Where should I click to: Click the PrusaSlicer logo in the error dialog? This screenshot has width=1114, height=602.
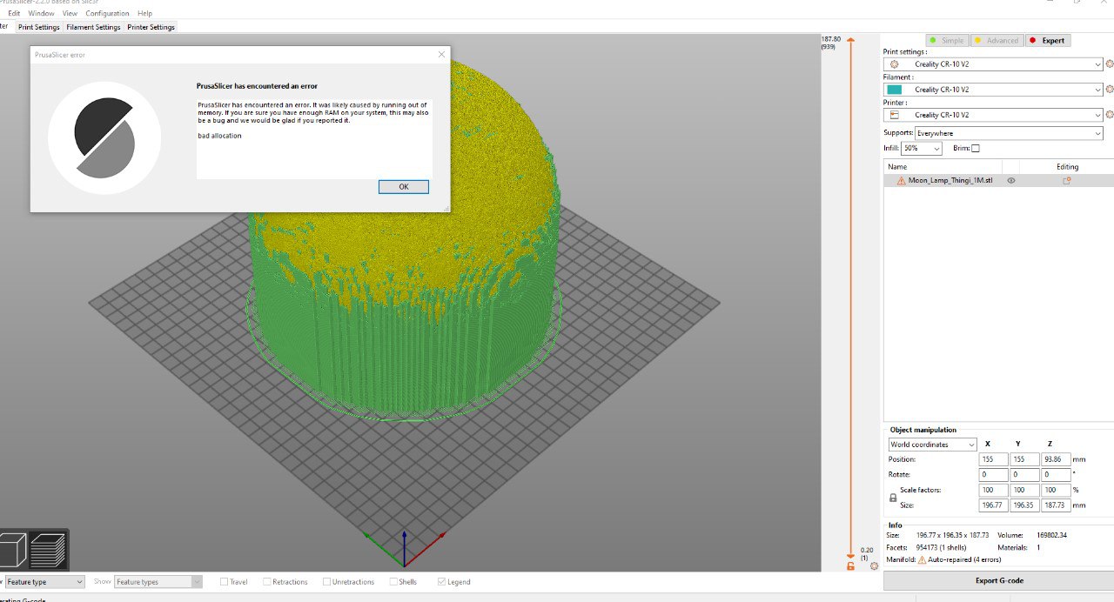click(x=104, y=137)
